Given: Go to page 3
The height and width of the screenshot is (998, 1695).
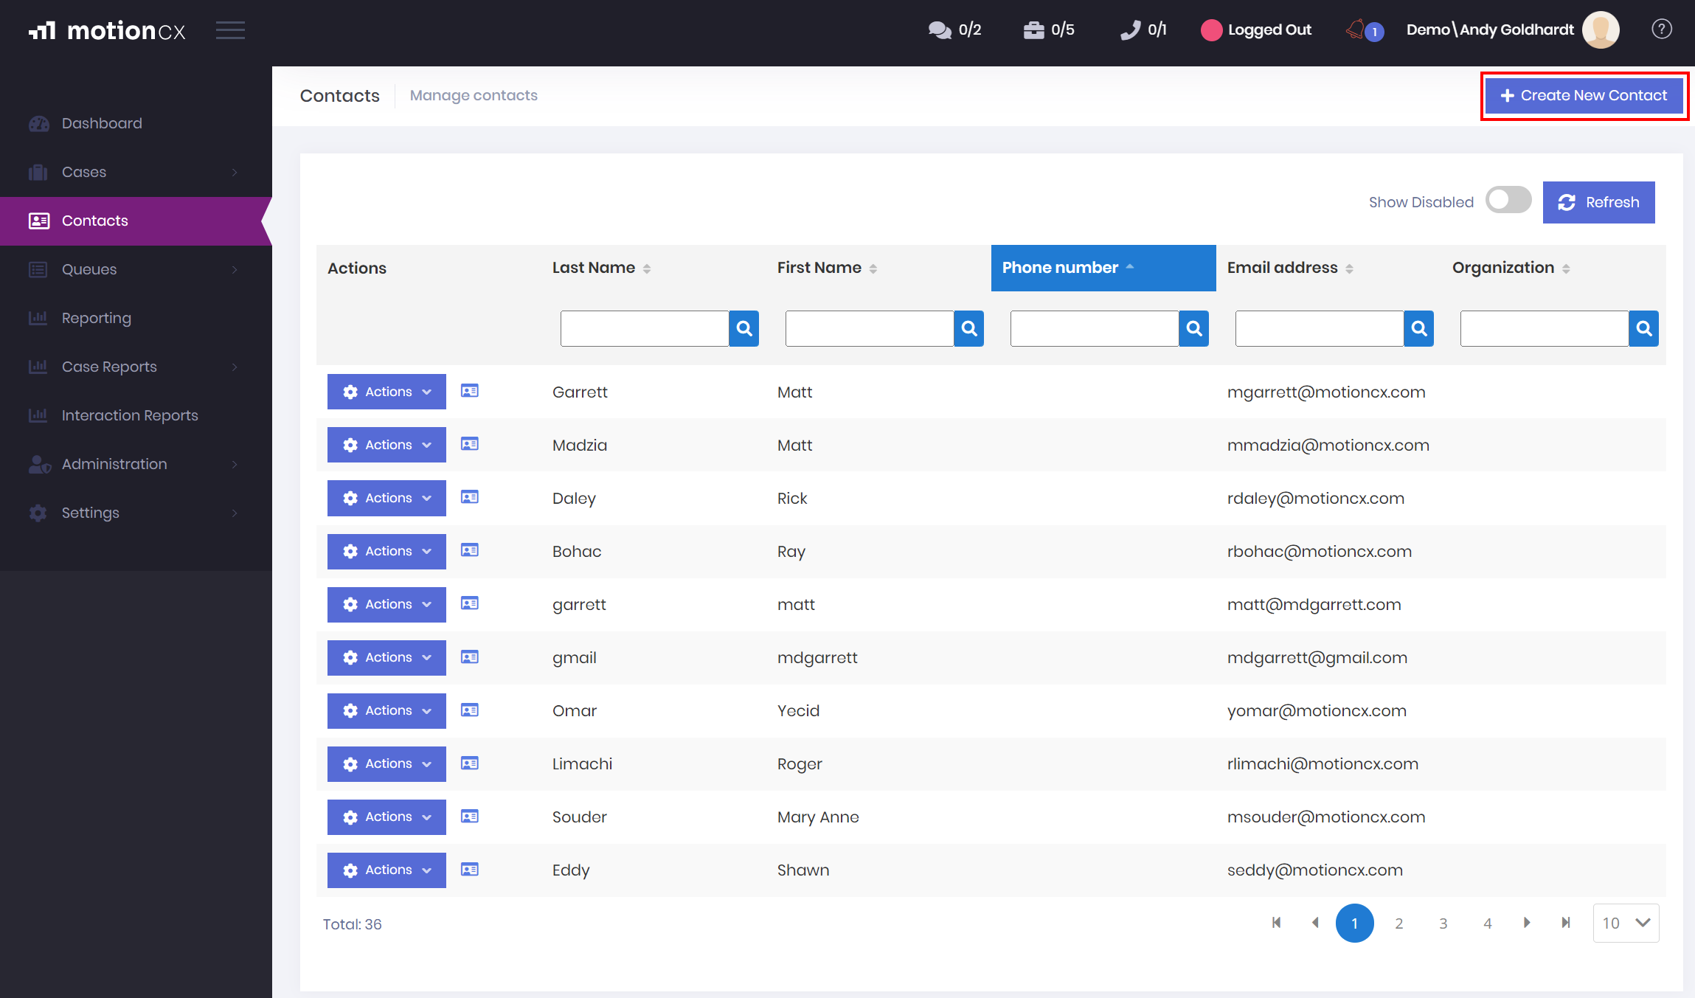Looking at the screenshot, I should (1443, 923).
